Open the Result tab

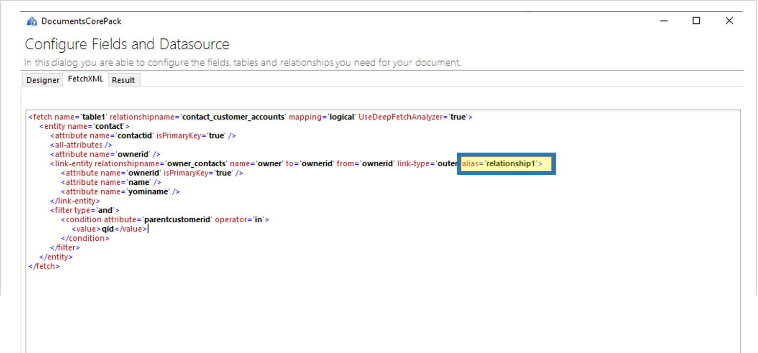pos(123,80)
